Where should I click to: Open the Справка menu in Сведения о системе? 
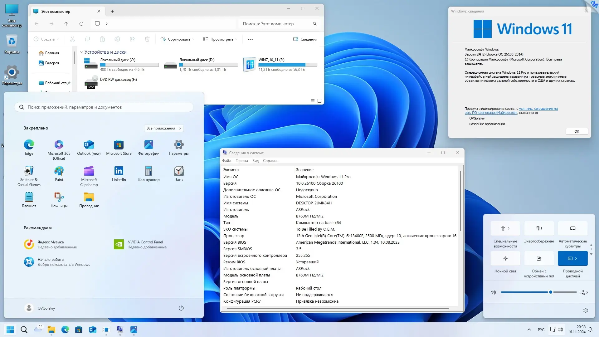point(270,161)
